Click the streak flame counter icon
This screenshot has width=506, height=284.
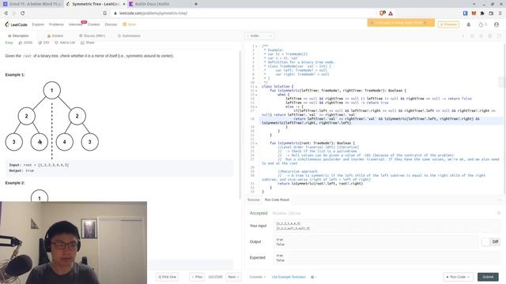(x=481, y=24)
